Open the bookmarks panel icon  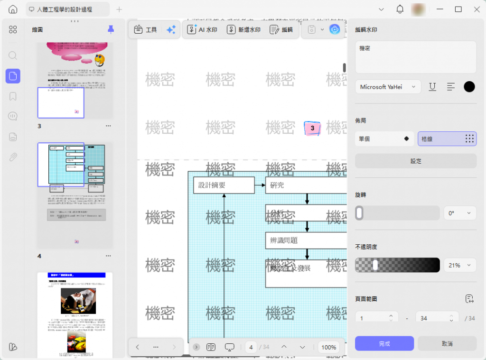[13, 96]
